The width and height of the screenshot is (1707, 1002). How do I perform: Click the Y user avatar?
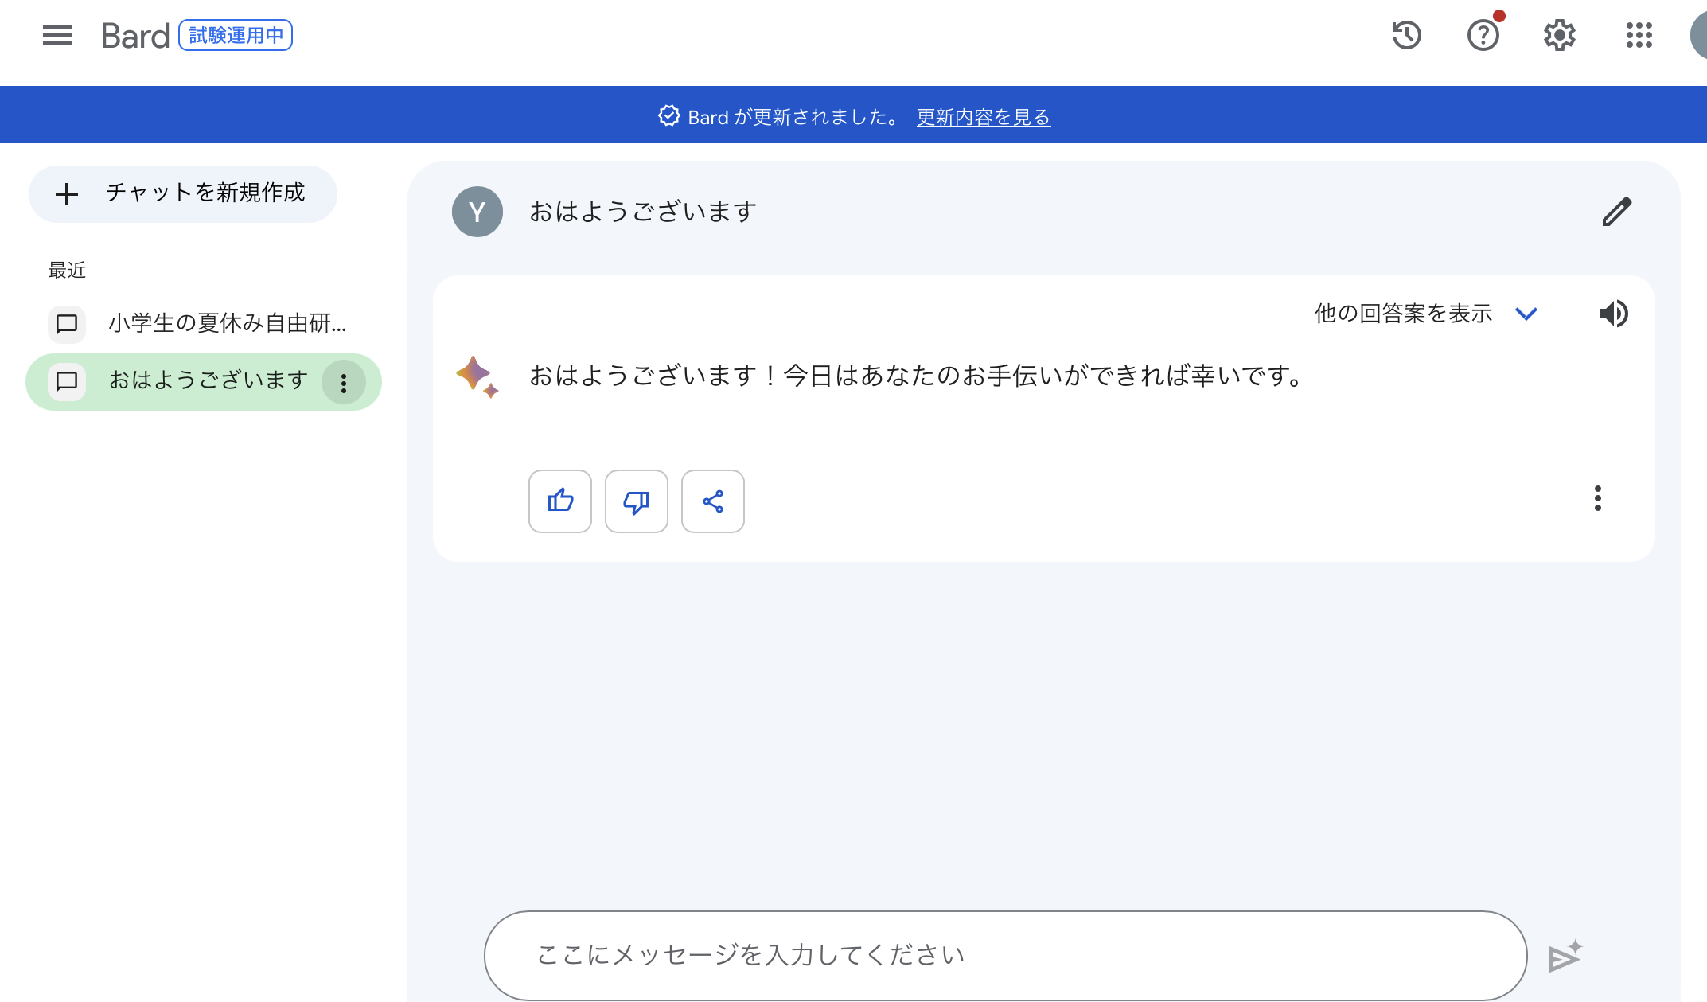(477, 212)
